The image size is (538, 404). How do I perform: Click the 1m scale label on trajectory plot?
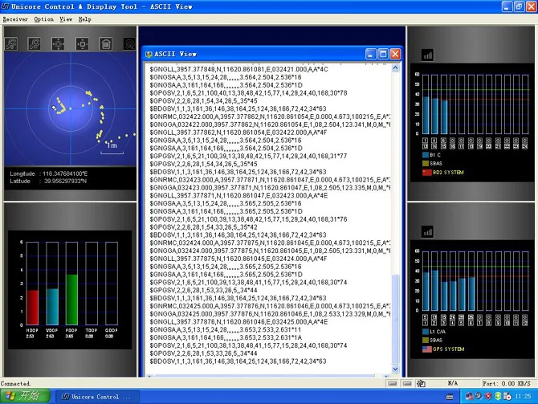pyautogui.click(x=112, y=145)
